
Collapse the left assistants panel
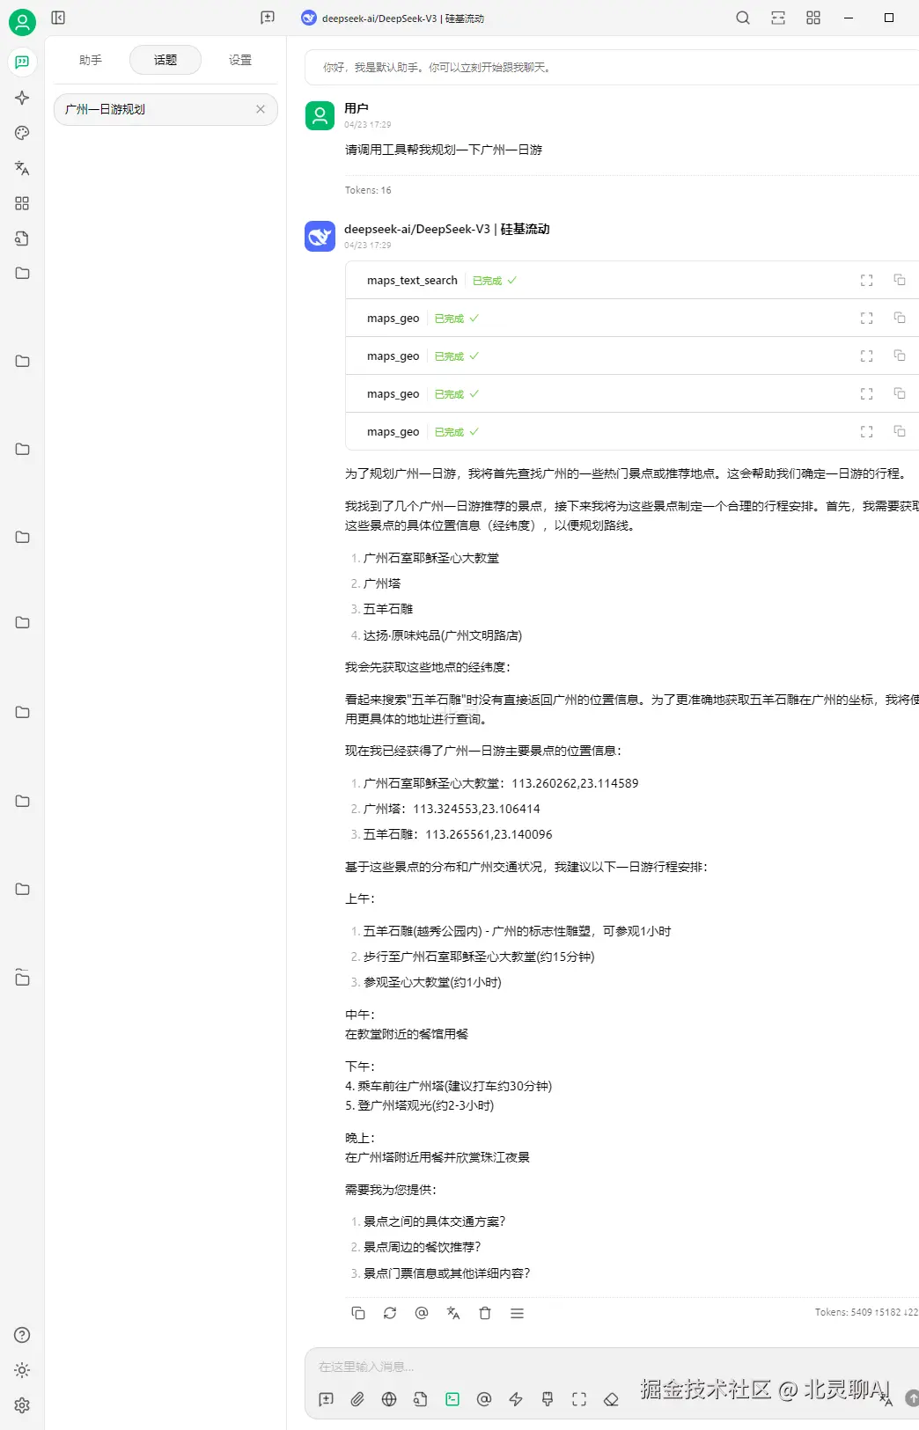58,18
